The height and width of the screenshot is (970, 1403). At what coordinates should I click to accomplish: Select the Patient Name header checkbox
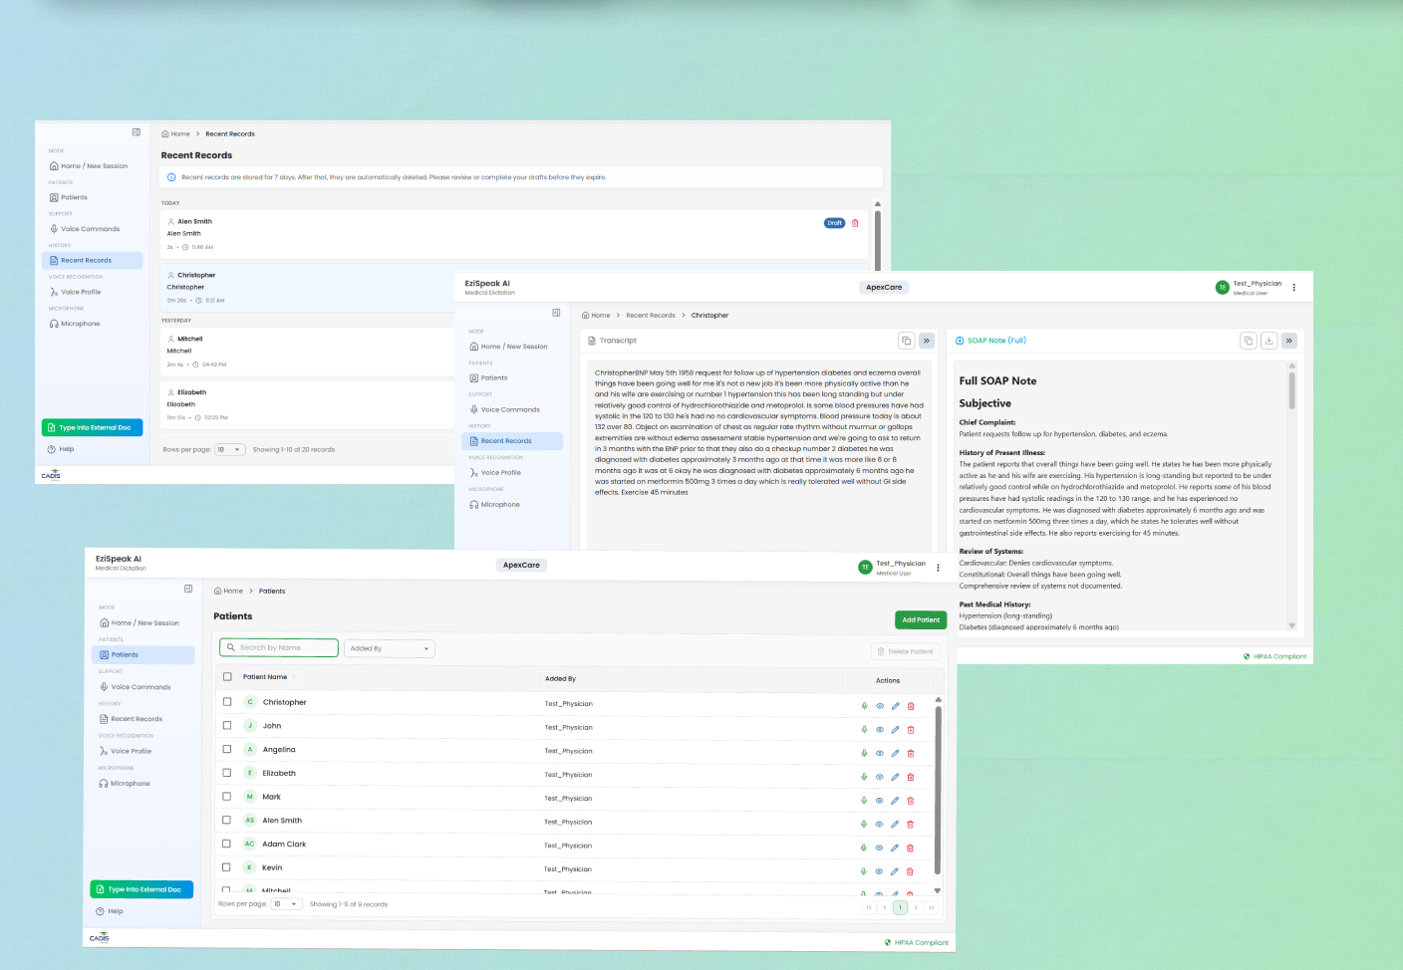[226, 678]
